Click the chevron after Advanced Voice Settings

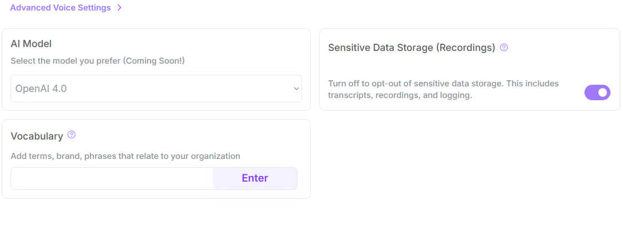(119, 8)
